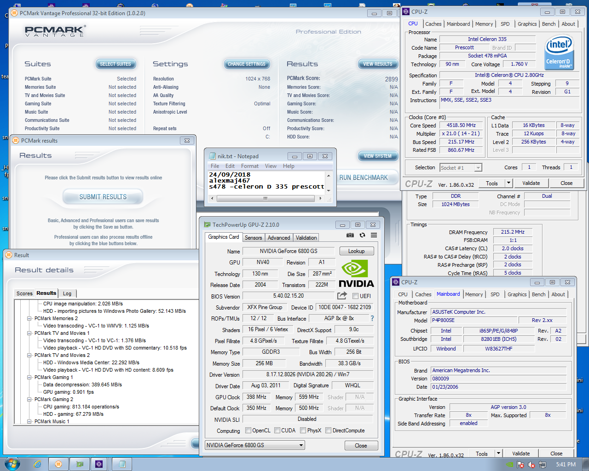589x471 pixels.
Task: Open the Log tab in Result window
Action: [x=67, y=293]
